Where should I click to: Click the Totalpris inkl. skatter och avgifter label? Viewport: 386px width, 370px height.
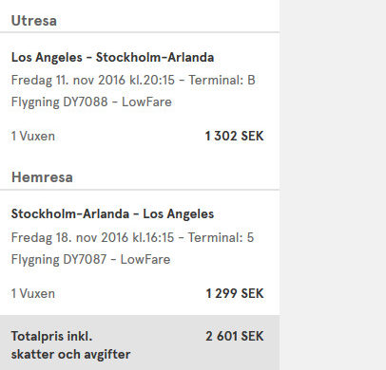pos(70,345)
